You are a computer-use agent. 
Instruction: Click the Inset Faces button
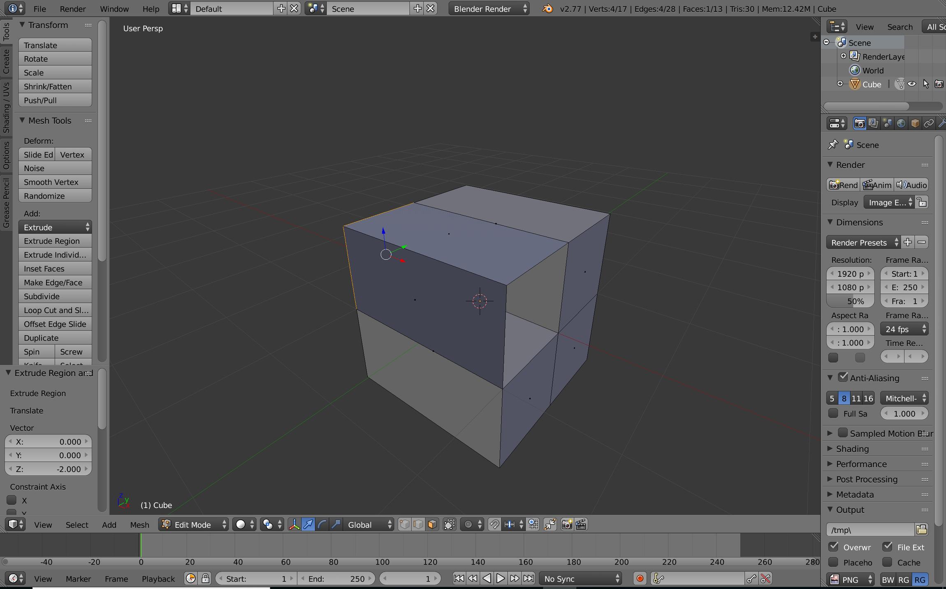[55, 269]
